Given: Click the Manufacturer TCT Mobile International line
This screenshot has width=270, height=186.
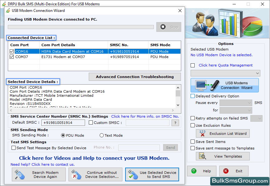Looking at the screenshot, I should click(x=51, y=95).
